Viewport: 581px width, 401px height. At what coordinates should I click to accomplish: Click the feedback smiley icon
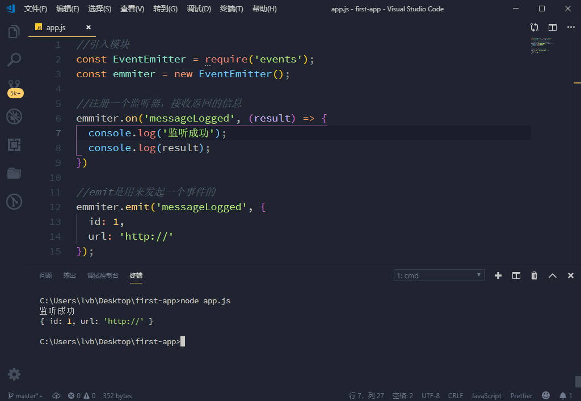click(545, 395)
